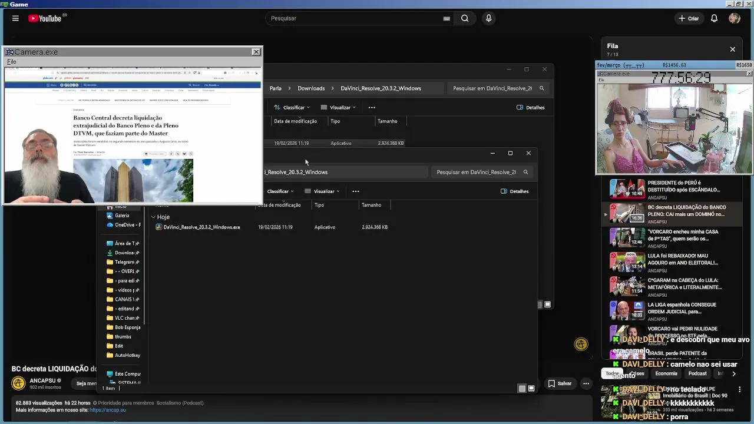The height and width of the screenshot is (424, 754).
Task: Open OneDrive in Explorer sidebar
Action: coord(124,225)
